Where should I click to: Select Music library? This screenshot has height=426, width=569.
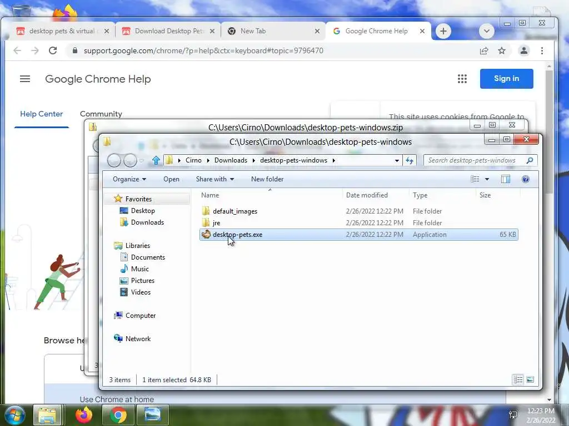point(139,268)
